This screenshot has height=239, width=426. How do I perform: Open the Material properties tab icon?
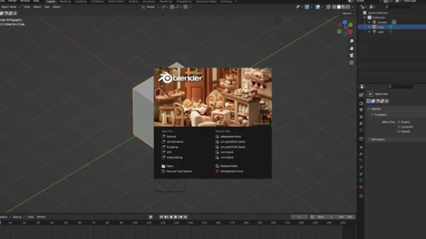pos(361,187)
